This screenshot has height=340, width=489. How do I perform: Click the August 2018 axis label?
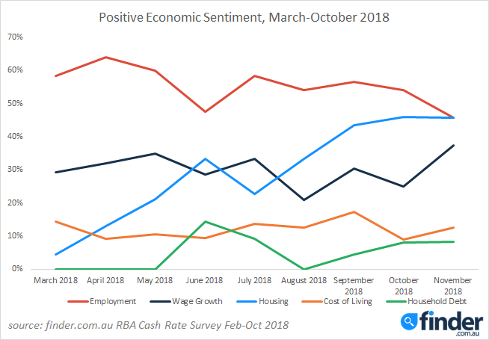click(x=304, y=280)
